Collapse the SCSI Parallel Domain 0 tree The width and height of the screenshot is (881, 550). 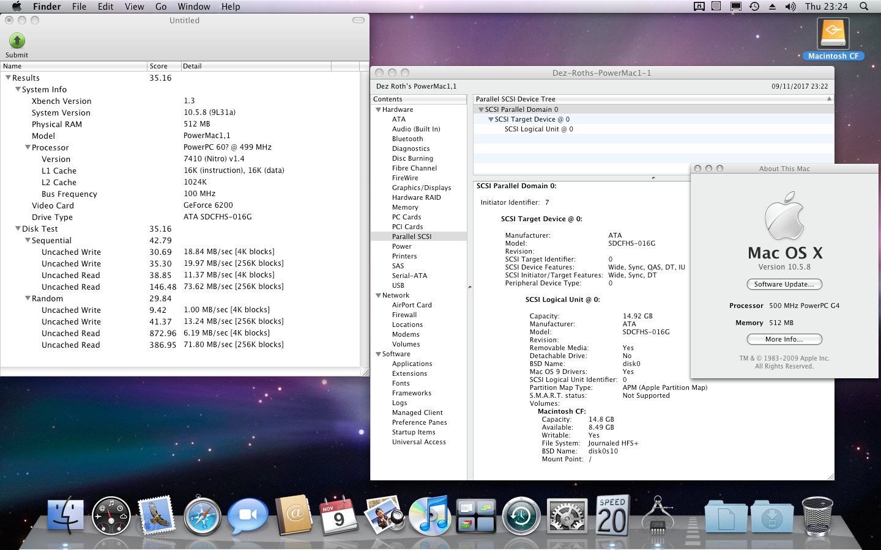tap(481, 110)
